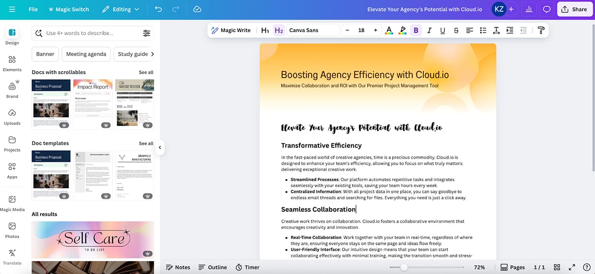The height and width of the screenshot is (274, 595).
Task: Select the Banner suggestion chip
Action: pos(45,54)
